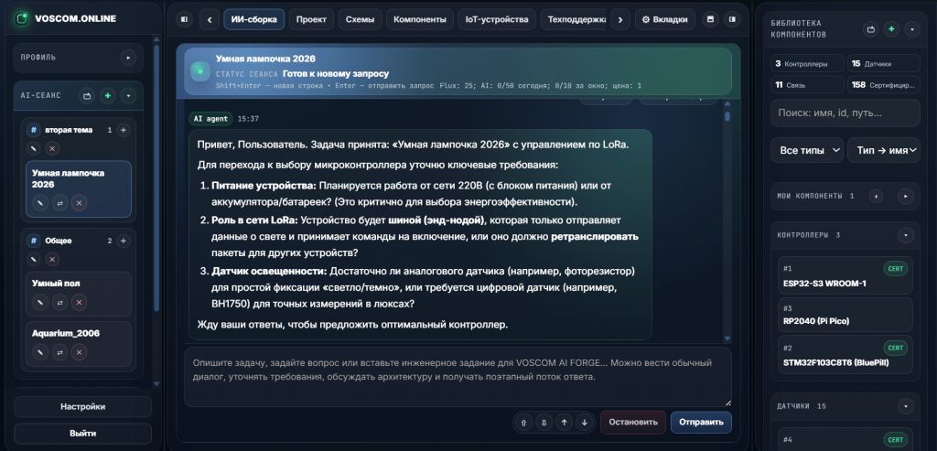Select the ESP32-S3 WROOM-1 component
The height and width of the screenshot is (451, 937).
coord(845,276)
